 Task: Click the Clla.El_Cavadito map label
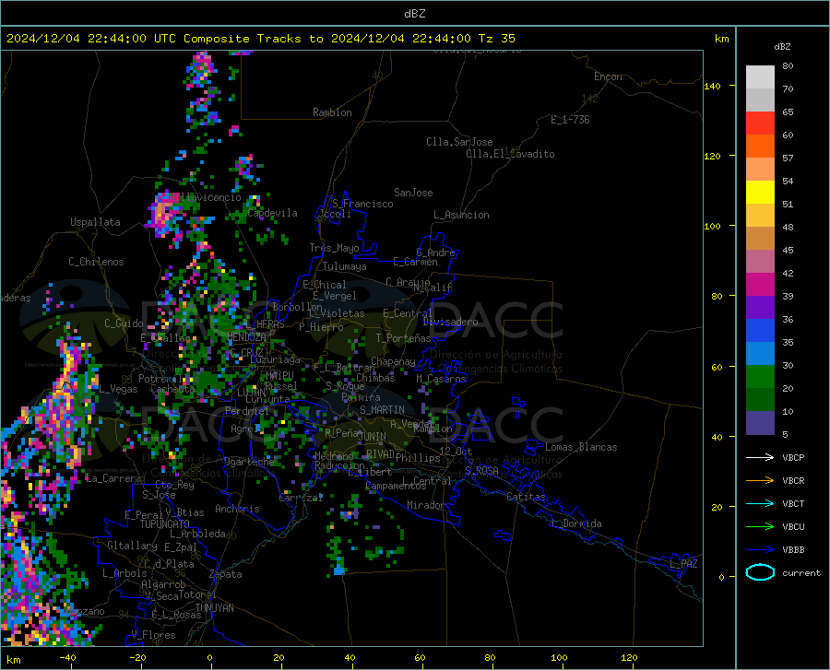pyautogui.click(x=510, y=154)
